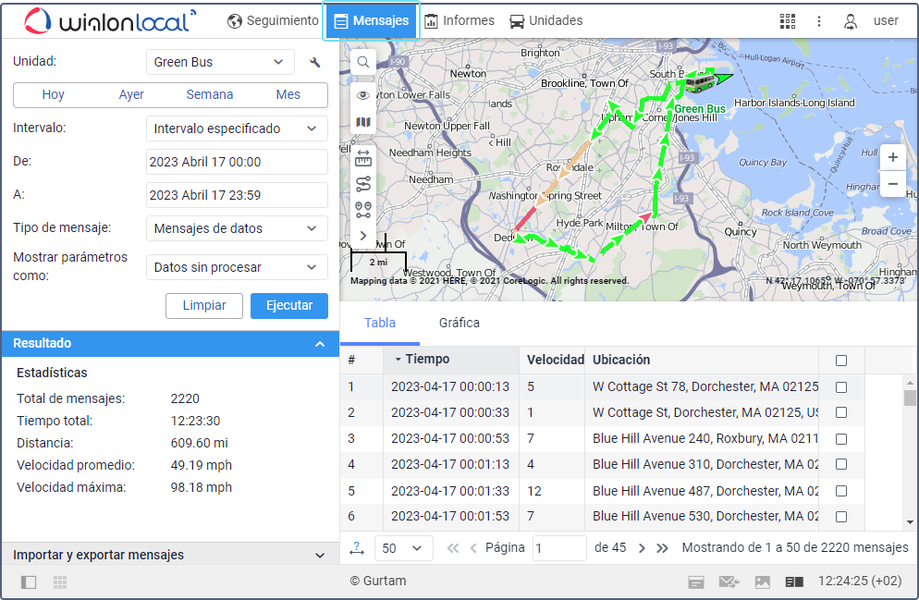919x600 pixels.
Task: Click the nearest units tool icon
Action: tap(363, 210)
